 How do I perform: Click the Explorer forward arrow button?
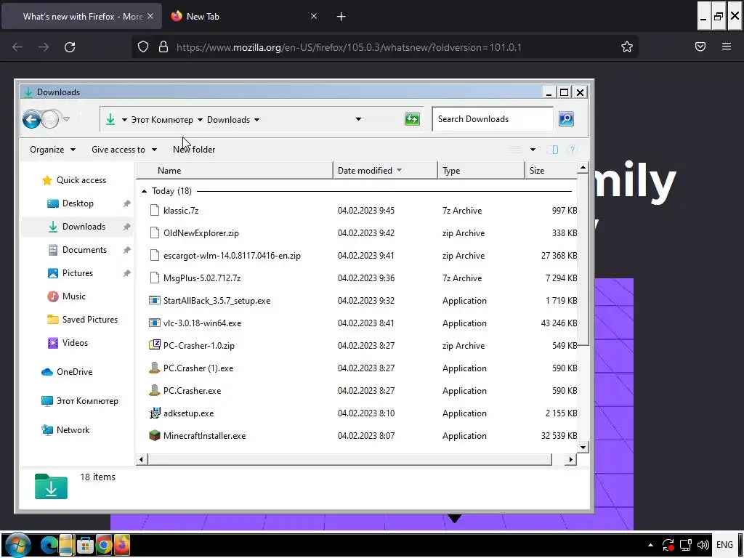click(x=50, y=119)
